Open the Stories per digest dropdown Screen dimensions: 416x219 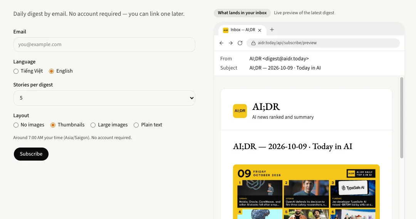pos(104,98)
